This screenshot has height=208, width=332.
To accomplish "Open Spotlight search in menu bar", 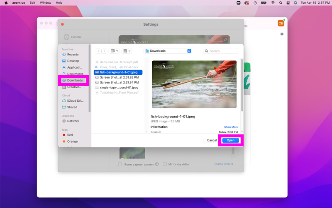I will (281, 3).
